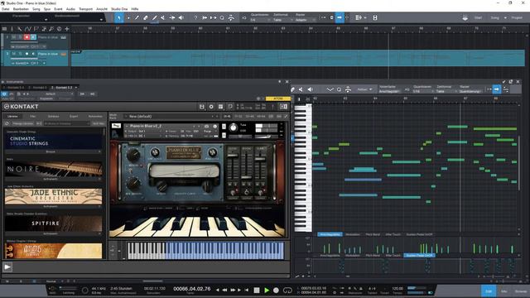530x298 pixels.
Task: Select the Spitfire library banner
Action: tap(53, 223)
